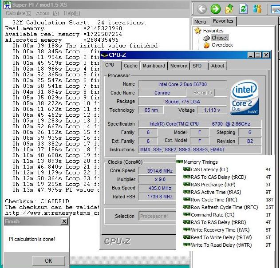Click the Revision value B2
The image size is (280, 268).
(250, 141)
